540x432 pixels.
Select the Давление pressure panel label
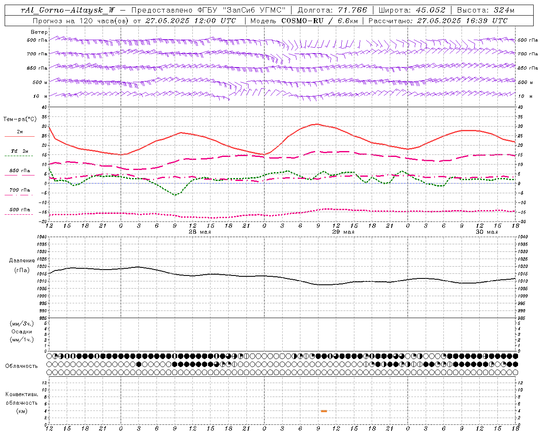[x=22, y=261]
